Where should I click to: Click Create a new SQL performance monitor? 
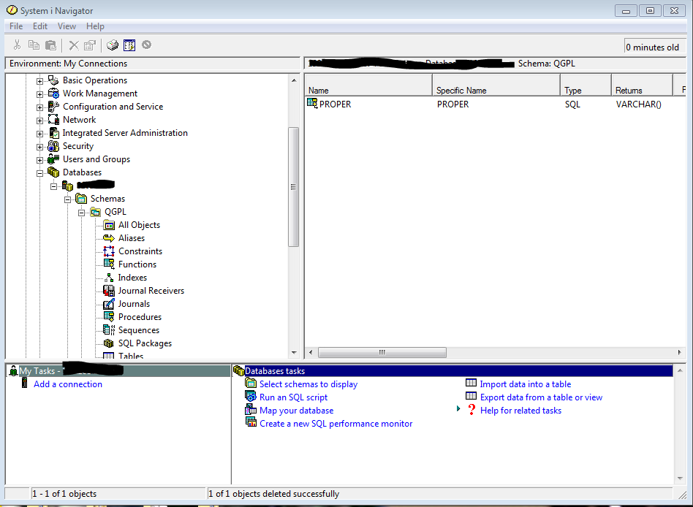(336, 424)
